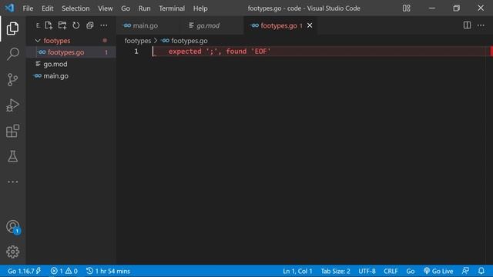This screenshot has height=277, width=493.
Task: Change indentation via Tab Size: 2
Action: click(x=335, y=271)
